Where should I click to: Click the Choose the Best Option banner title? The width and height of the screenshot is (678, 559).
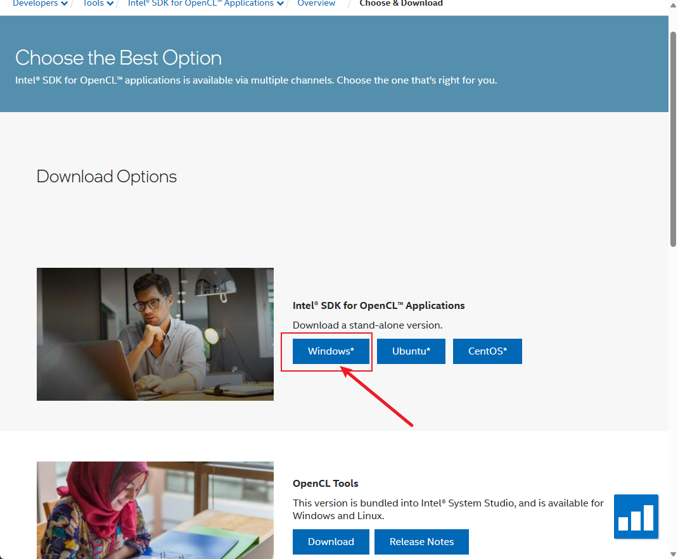(x=118, y=58)
